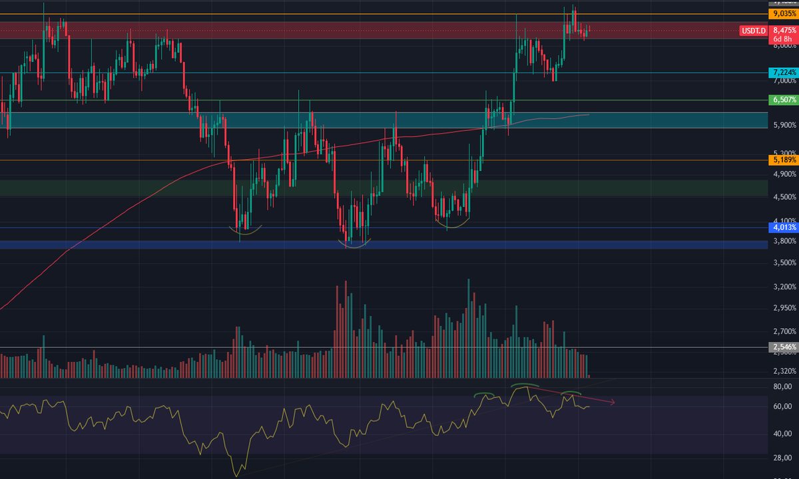
Task: Select the green 6,507% price label
Action: coord(783,100)
